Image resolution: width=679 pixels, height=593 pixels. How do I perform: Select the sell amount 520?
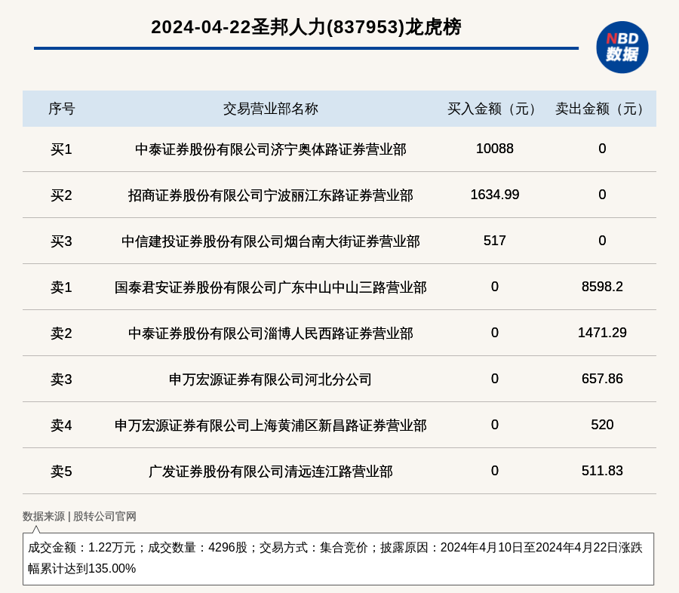tap(602, 425)
